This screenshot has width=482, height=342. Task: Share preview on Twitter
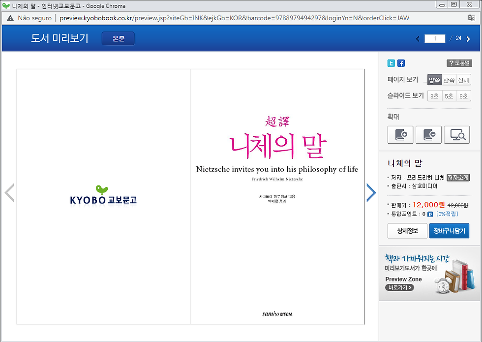coord(391,63)
